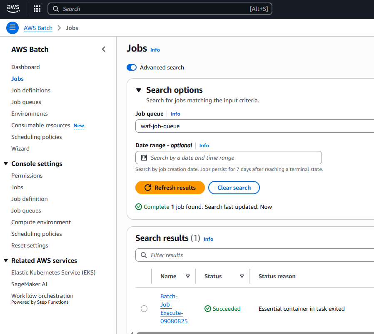Click the Clear search button

tap(234, 188)
